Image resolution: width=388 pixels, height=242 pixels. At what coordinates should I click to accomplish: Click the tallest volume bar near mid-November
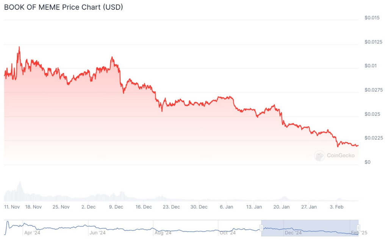pyautogui.click(x=19, y=191)
